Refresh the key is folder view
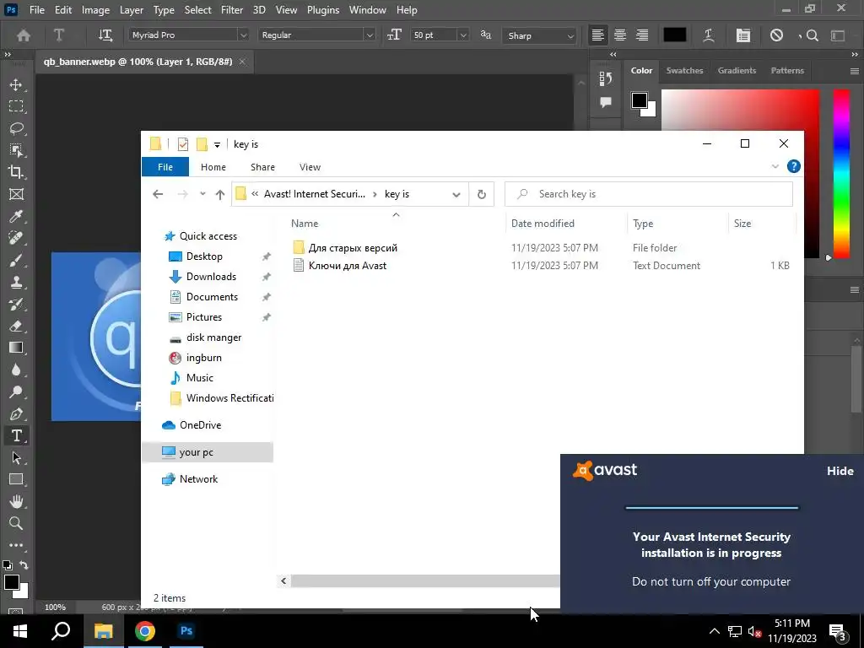Viewport: 864px width, 648px height. click(482, 195)
